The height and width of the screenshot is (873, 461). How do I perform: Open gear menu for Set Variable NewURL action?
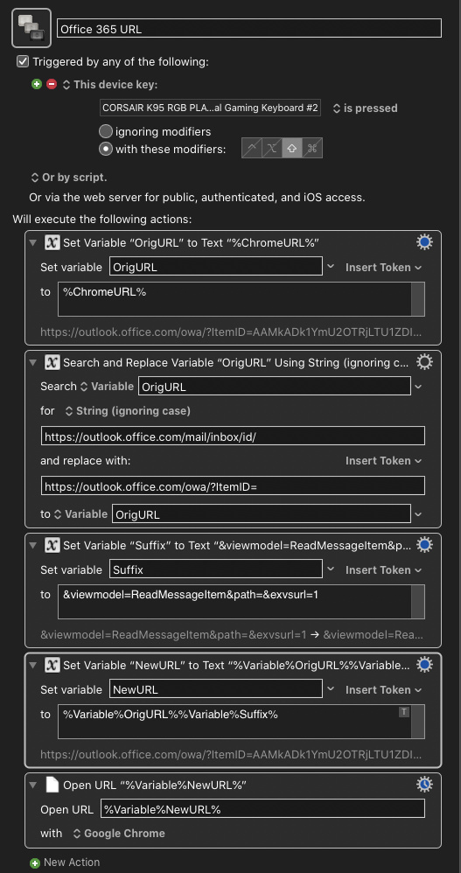[424, 665]
